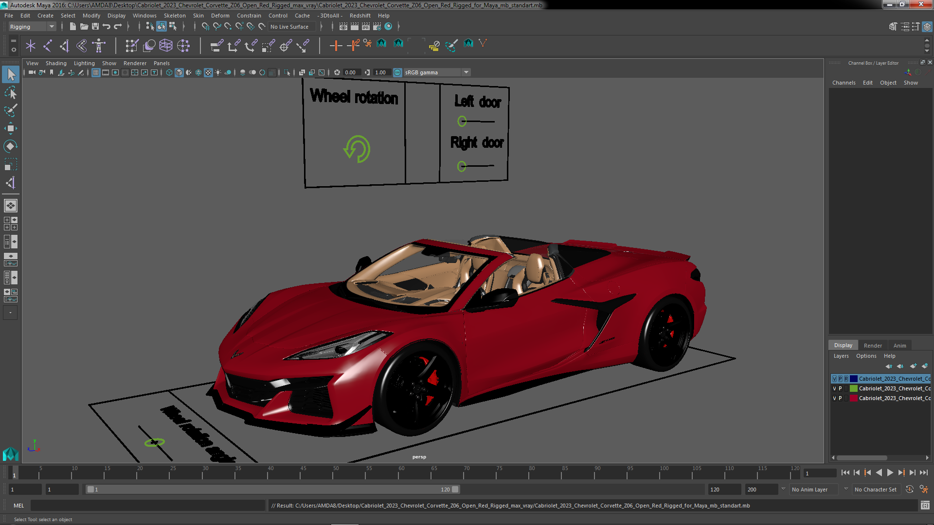Open the Skeleton menu
The height and width of the screenshot is (525, 934).
point(175,16)
